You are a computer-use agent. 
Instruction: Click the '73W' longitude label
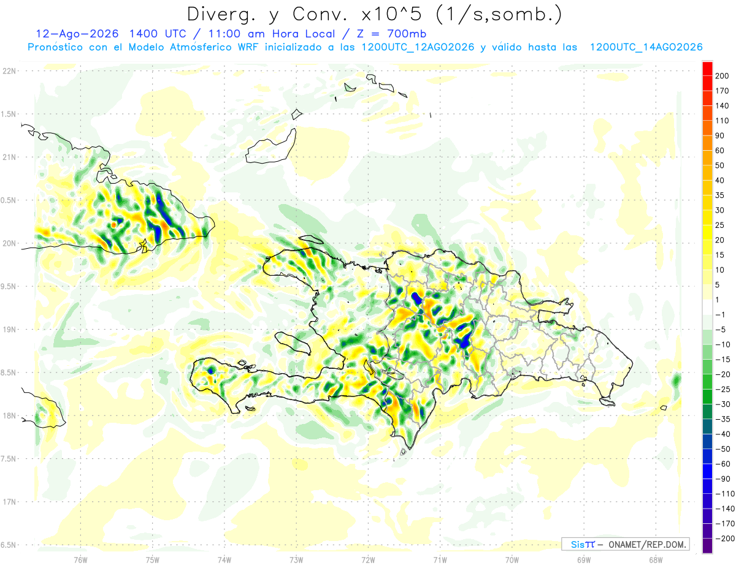(296, 560)
